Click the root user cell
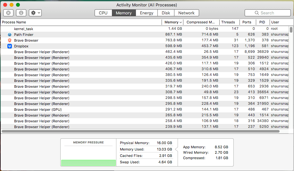294x171 pixels. click(274, 28)
